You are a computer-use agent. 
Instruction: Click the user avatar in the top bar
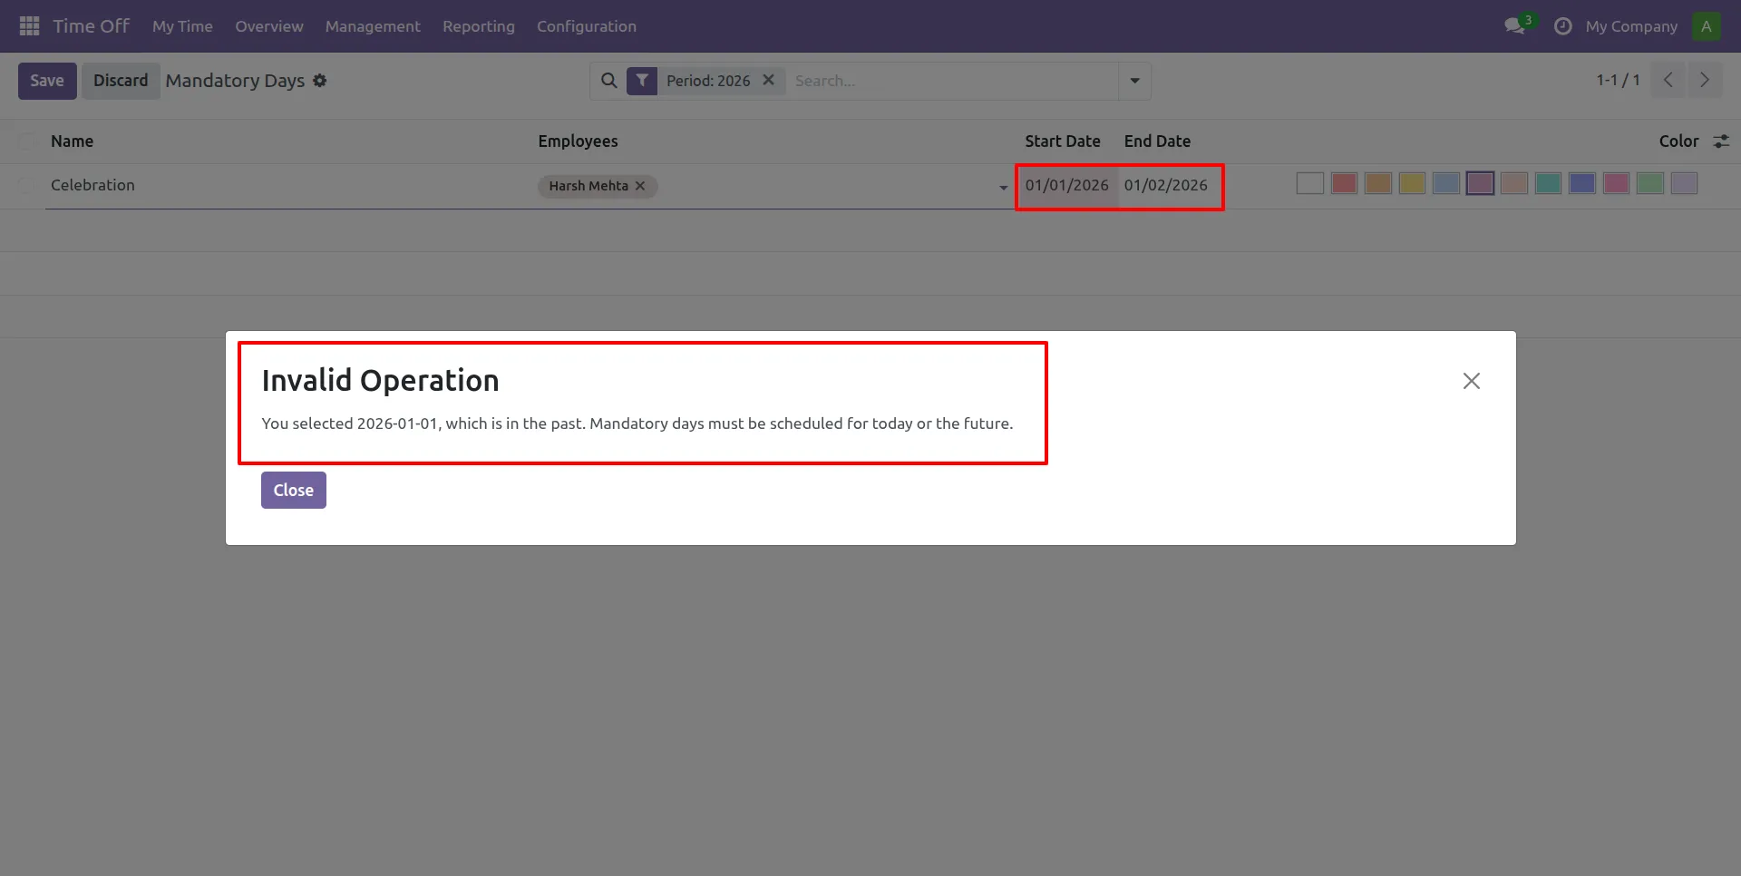click(x=1706, y=25)
